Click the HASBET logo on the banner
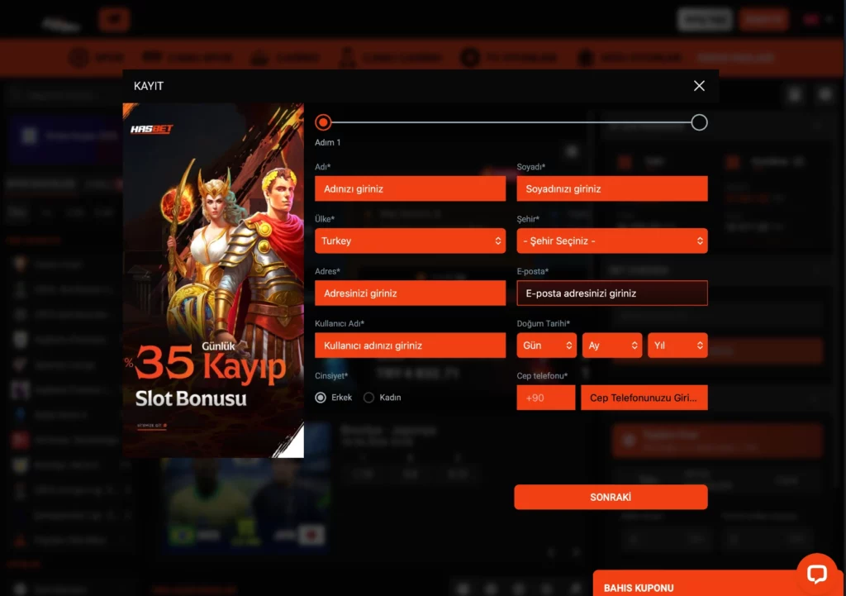The height and width of the screenshot is (596, 846). pos(152,129)
